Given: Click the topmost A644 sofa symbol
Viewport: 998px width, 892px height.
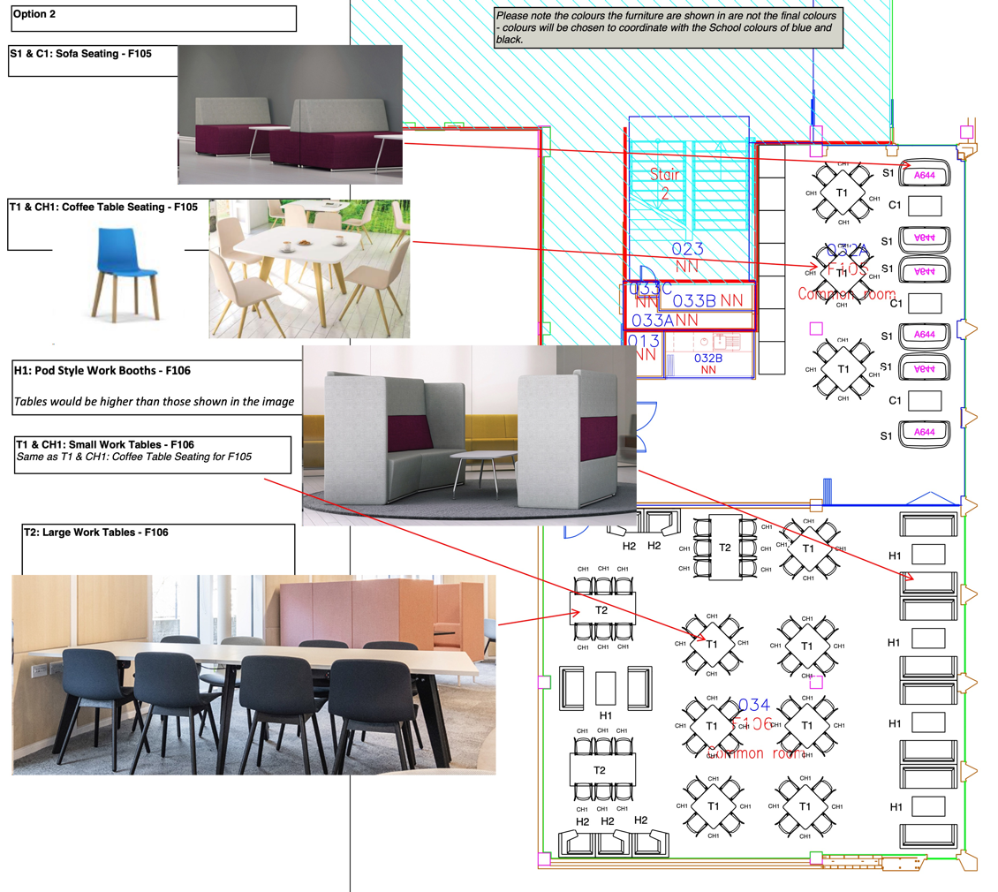Looking at the screenshot, I should click(924, 175).
